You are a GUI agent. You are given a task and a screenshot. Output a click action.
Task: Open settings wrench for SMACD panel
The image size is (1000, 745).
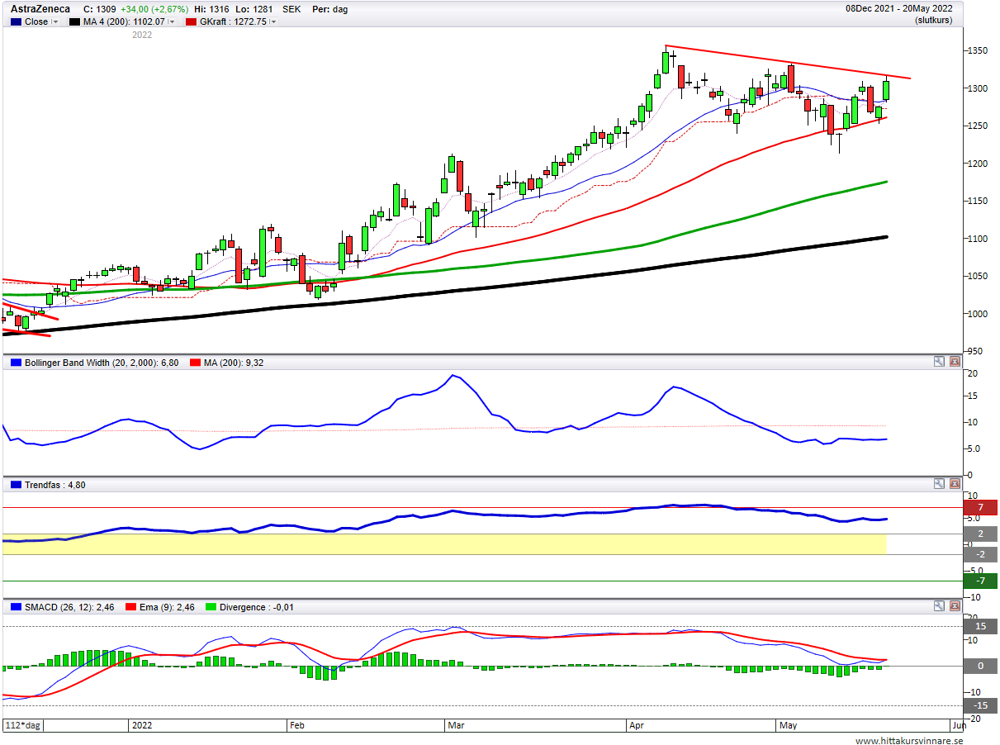click(940, 606)
